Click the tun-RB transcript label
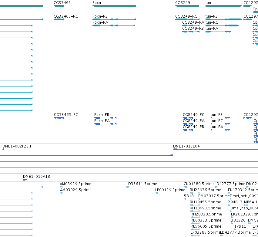 (212, 16)
